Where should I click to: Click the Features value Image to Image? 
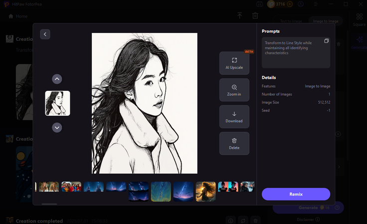[317, 86]
